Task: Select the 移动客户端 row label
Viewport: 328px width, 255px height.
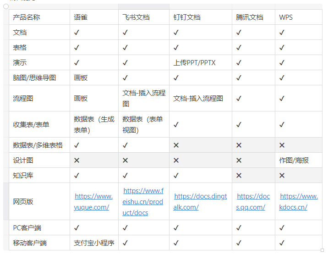Action: [30, 243]
